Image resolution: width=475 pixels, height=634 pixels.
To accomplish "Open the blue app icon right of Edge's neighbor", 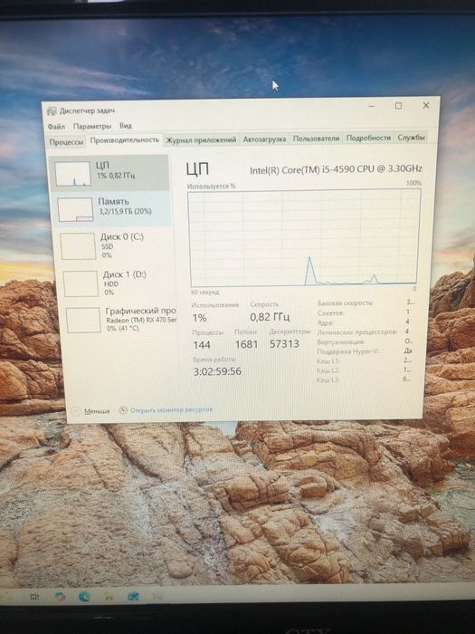I will click(x=133, y=596).
